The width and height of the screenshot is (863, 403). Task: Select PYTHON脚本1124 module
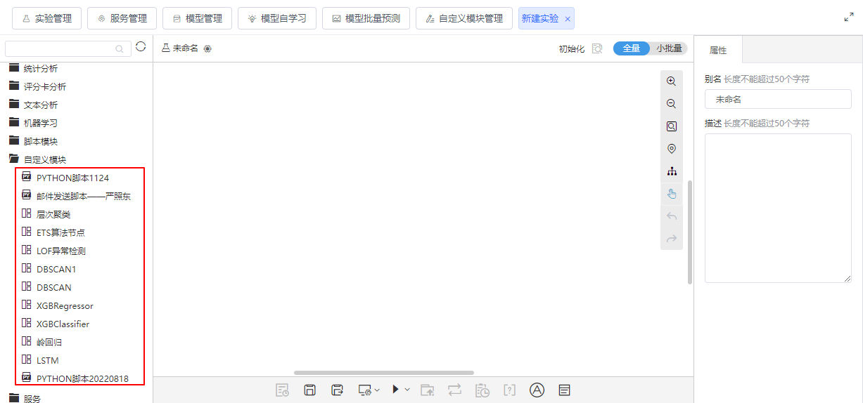pyautogui.click(x=72, y=178)
